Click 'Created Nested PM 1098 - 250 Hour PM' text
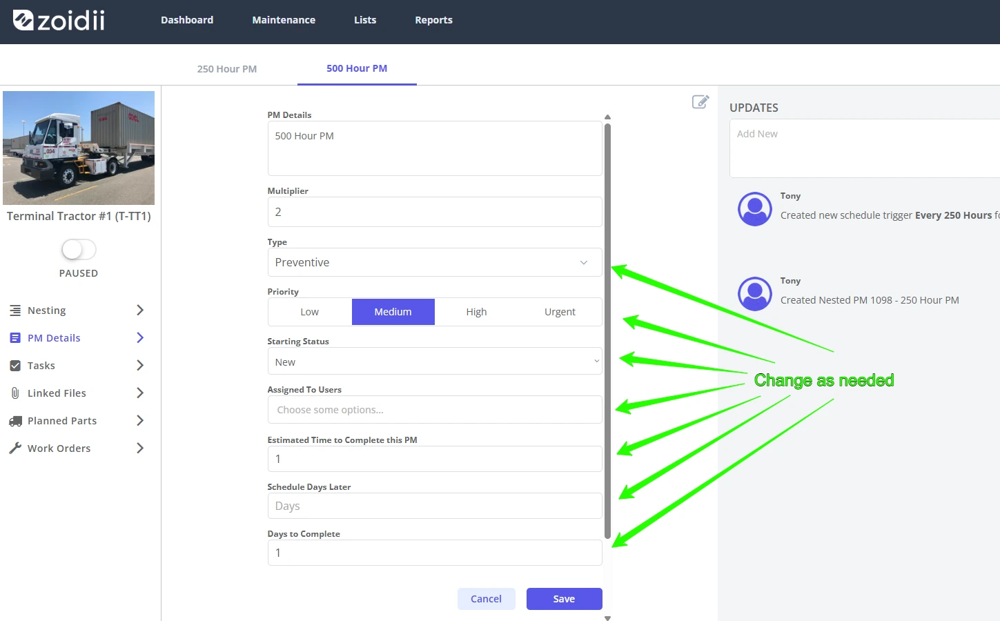The height and width of the screenshot is (621, 1000). click(x=870, y=300)
